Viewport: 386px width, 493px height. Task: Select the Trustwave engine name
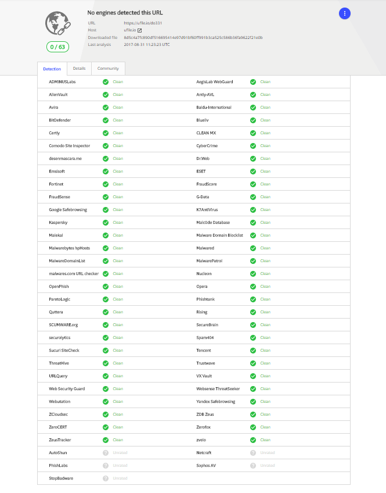pyautogui.click(x=205, y=363)
